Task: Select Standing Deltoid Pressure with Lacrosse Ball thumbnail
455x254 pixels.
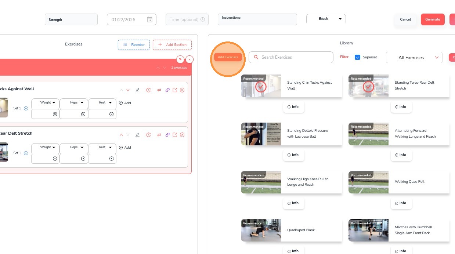Action: 261,134
